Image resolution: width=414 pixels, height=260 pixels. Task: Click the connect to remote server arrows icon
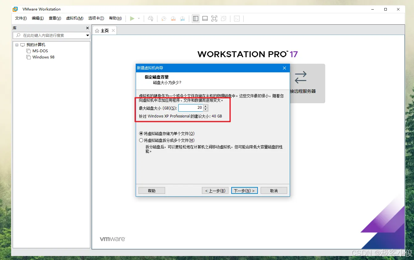(301, 77)
